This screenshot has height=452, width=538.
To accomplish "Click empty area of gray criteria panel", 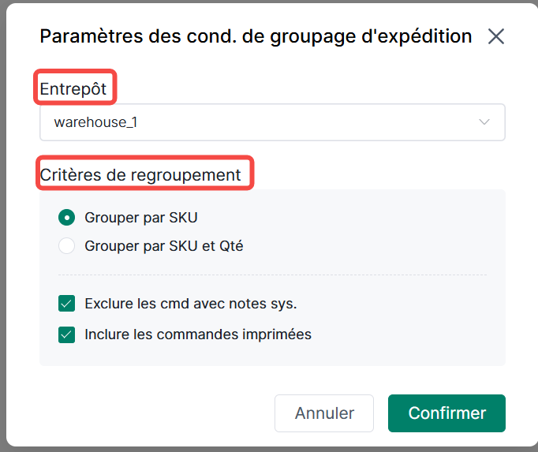I will 394,229.
